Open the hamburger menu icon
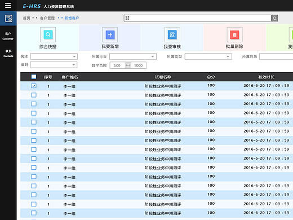The height and width of the screenshot is (220, 293). point(8,5)
